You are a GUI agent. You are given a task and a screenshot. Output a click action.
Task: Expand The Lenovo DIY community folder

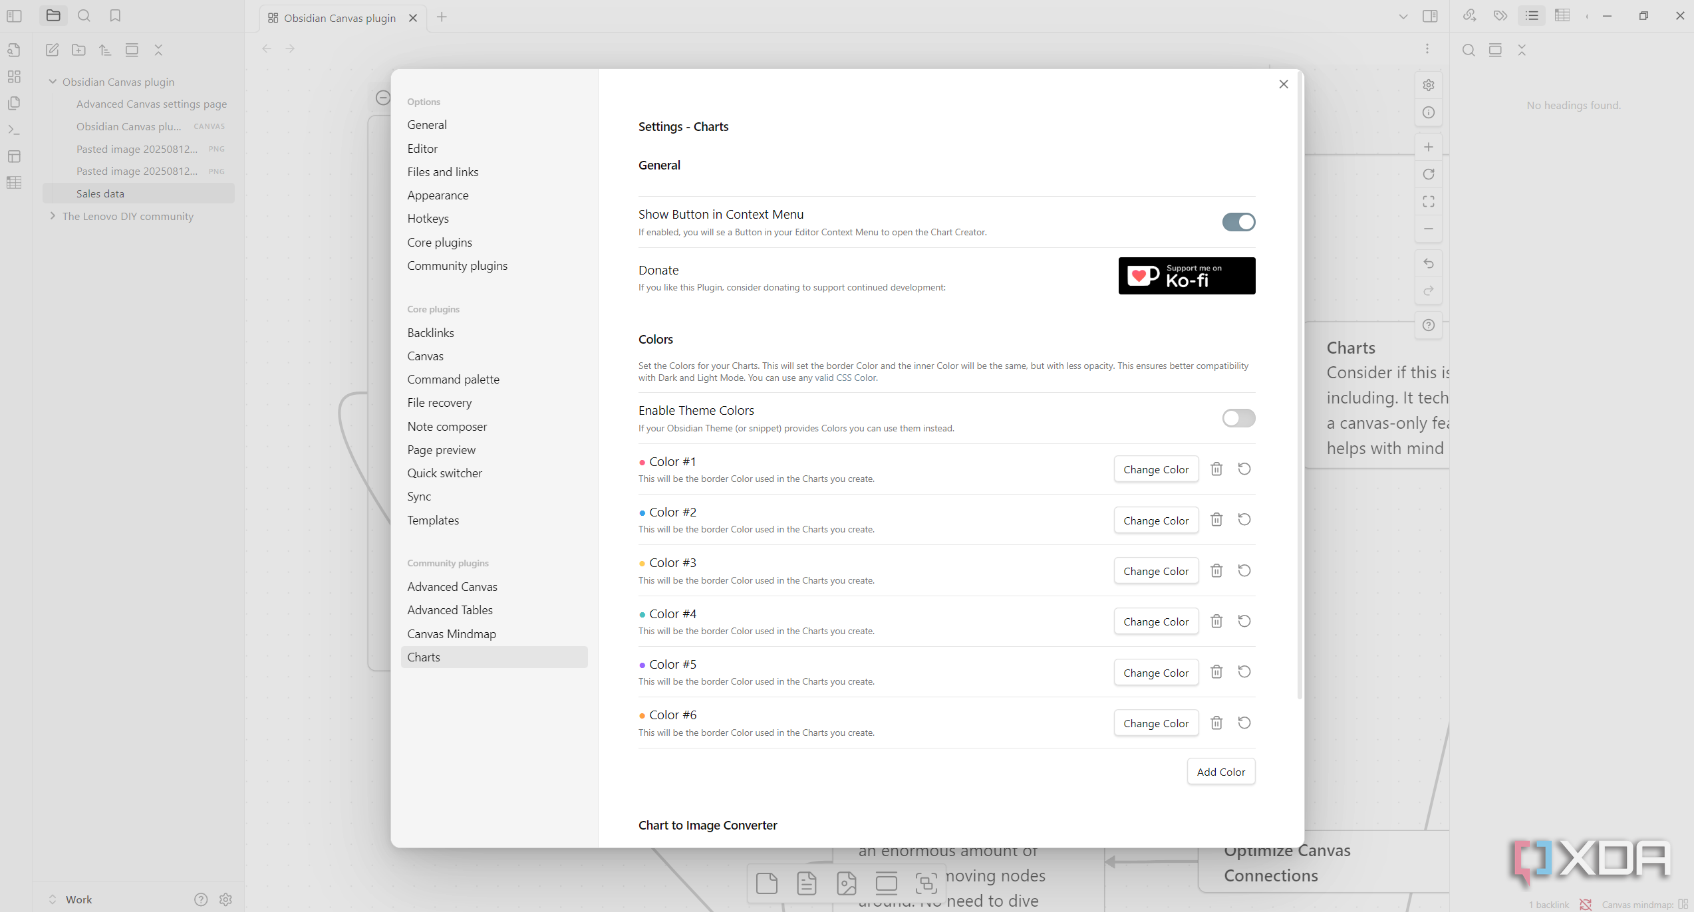53,216
